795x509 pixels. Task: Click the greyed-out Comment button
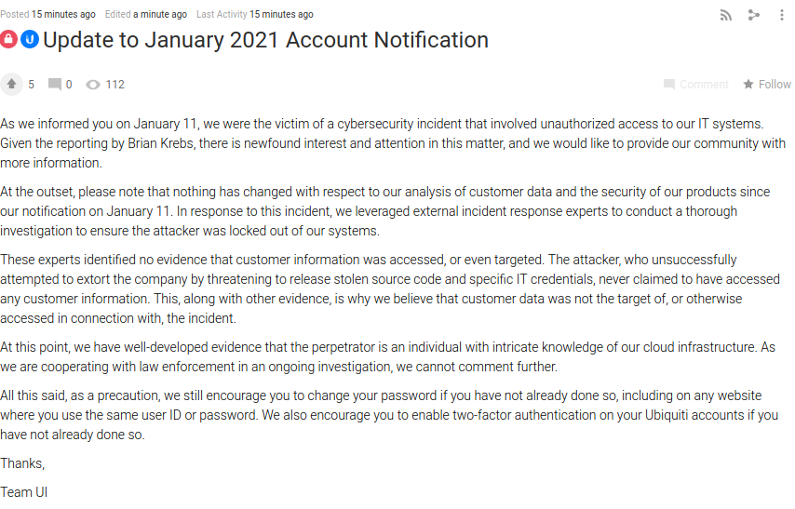tap(696, 84)
